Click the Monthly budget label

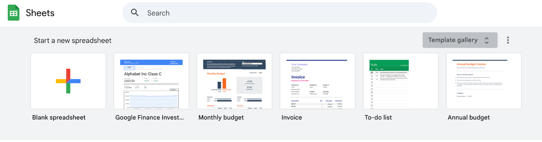pos(221,117)
